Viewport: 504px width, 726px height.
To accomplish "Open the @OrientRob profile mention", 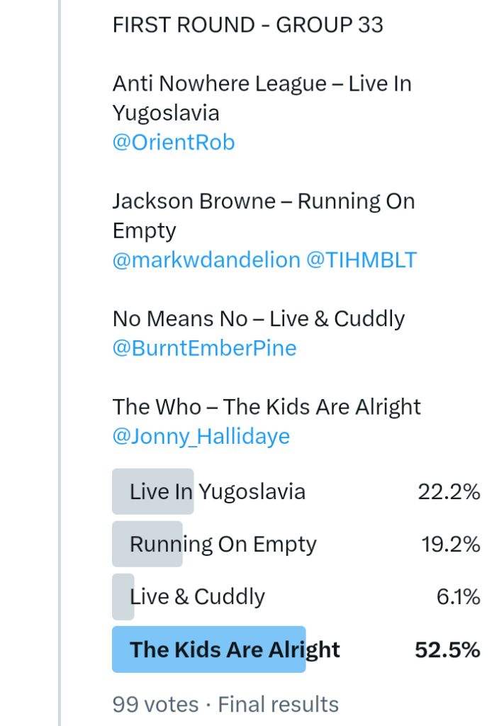I will 174,143.
